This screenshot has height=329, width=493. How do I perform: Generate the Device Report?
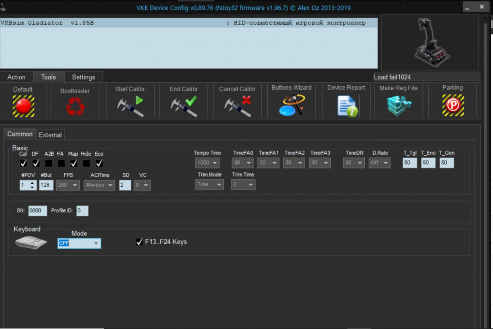tap(347, 106)
